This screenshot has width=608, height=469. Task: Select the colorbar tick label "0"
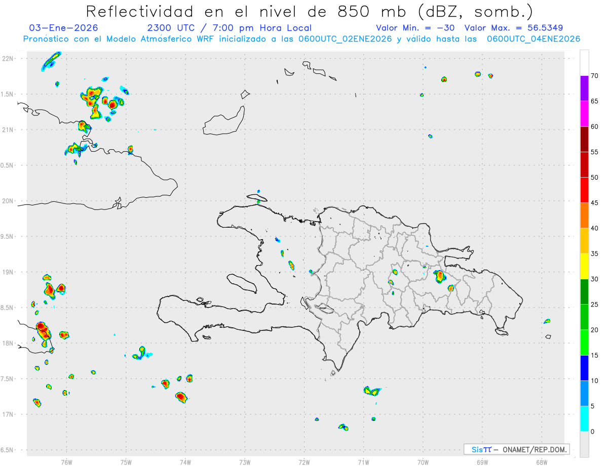pos(593,432)
